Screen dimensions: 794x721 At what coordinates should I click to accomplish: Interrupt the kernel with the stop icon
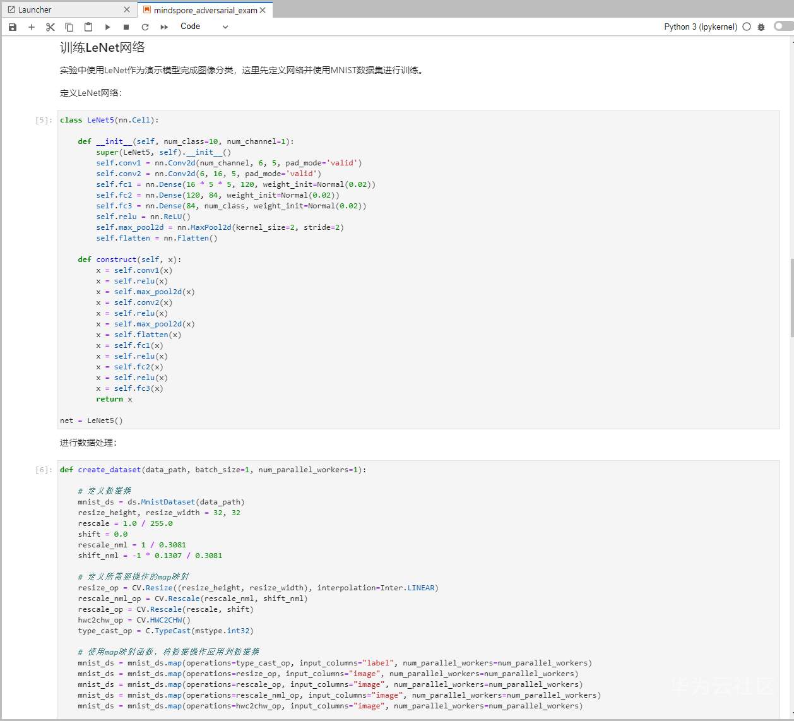[126, 27]
